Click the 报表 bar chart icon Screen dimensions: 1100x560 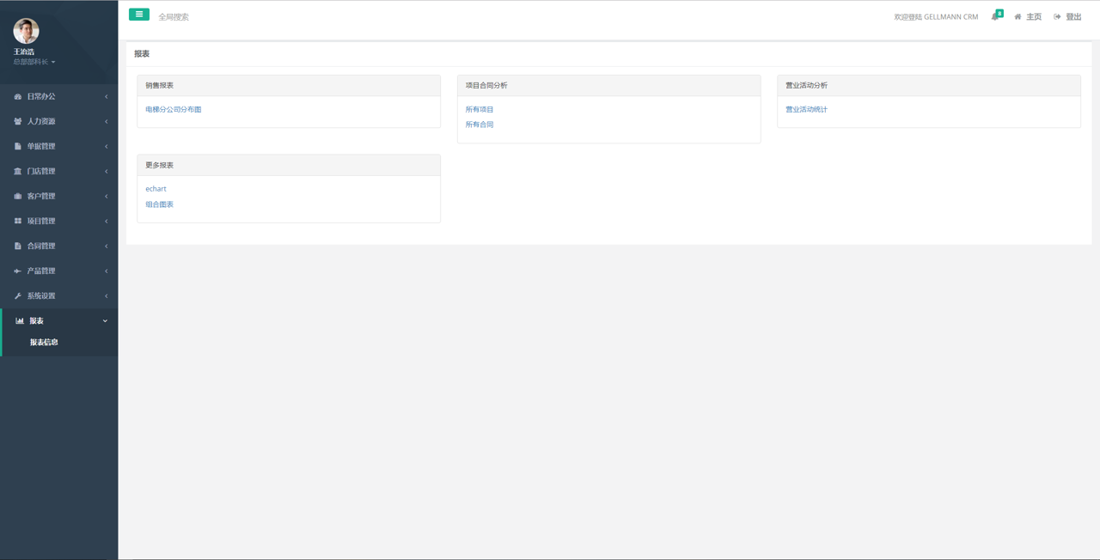tap(20, 321)
